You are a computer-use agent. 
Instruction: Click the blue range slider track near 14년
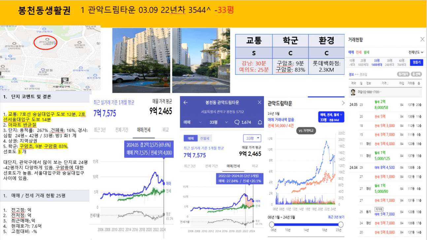click(306, 224)
